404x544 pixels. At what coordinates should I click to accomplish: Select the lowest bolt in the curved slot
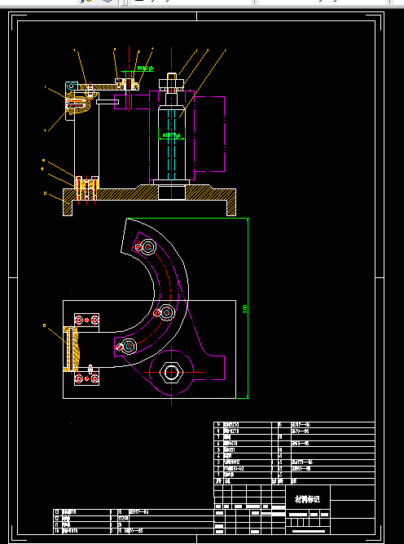[x=129, y=347]
